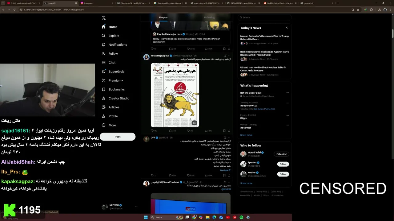
Task: Switch to the For you tab
Action: pos(163,17)
